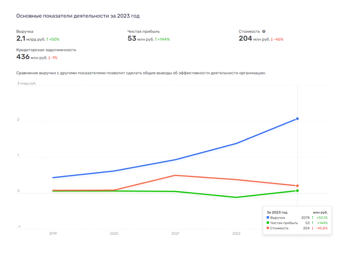Click the +50,1% value in the tooltip
Viewport: 350px width, 253px height.
pyautogui.click(x=322, y=217)
